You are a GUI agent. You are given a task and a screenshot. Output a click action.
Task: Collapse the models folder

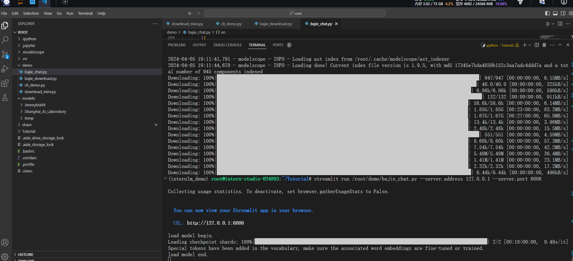tap(87, 98)
